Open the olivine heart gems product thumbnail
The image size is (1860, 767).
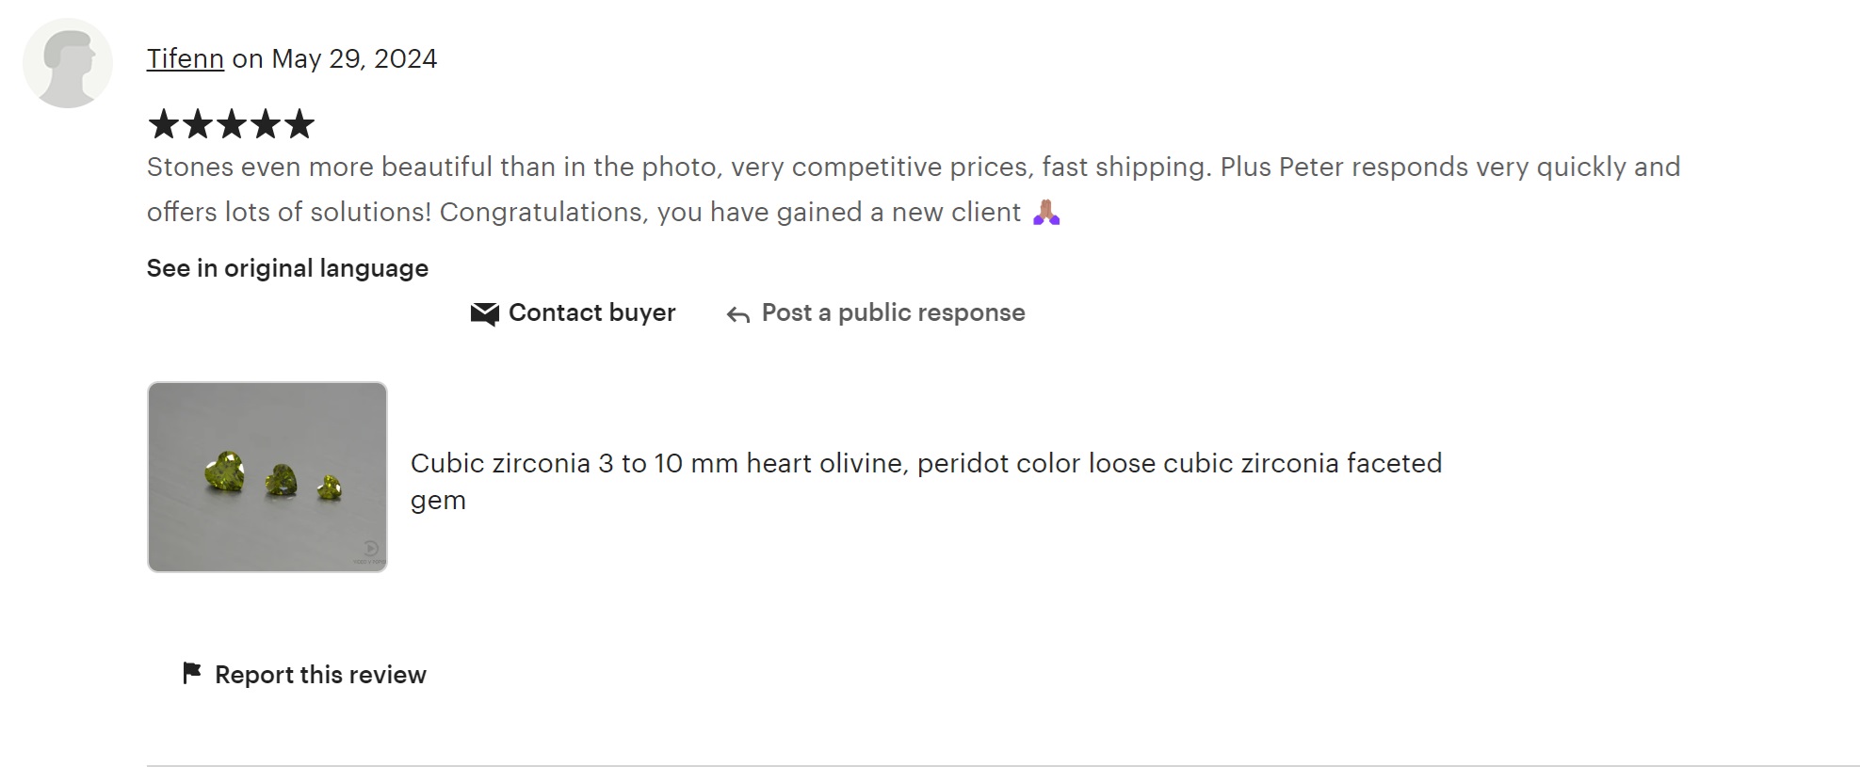(x=267, y=477)
